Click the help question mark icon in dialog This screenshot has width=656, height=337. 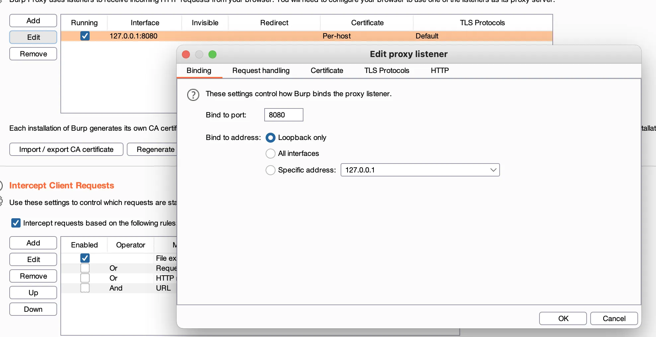tap(193, 95)
